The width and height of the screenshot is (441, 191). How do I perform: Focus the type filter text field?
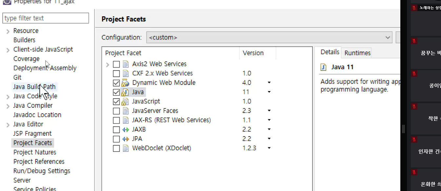pyautogui.click(x=46, y=18)
